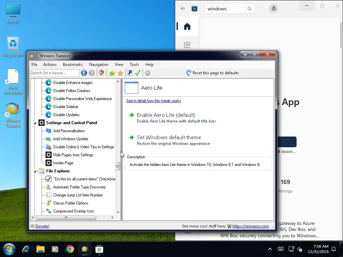Select Automatic Folder Type Discovery
The width and height of the screenshot is (343, 257).
[x=79, y=187]
